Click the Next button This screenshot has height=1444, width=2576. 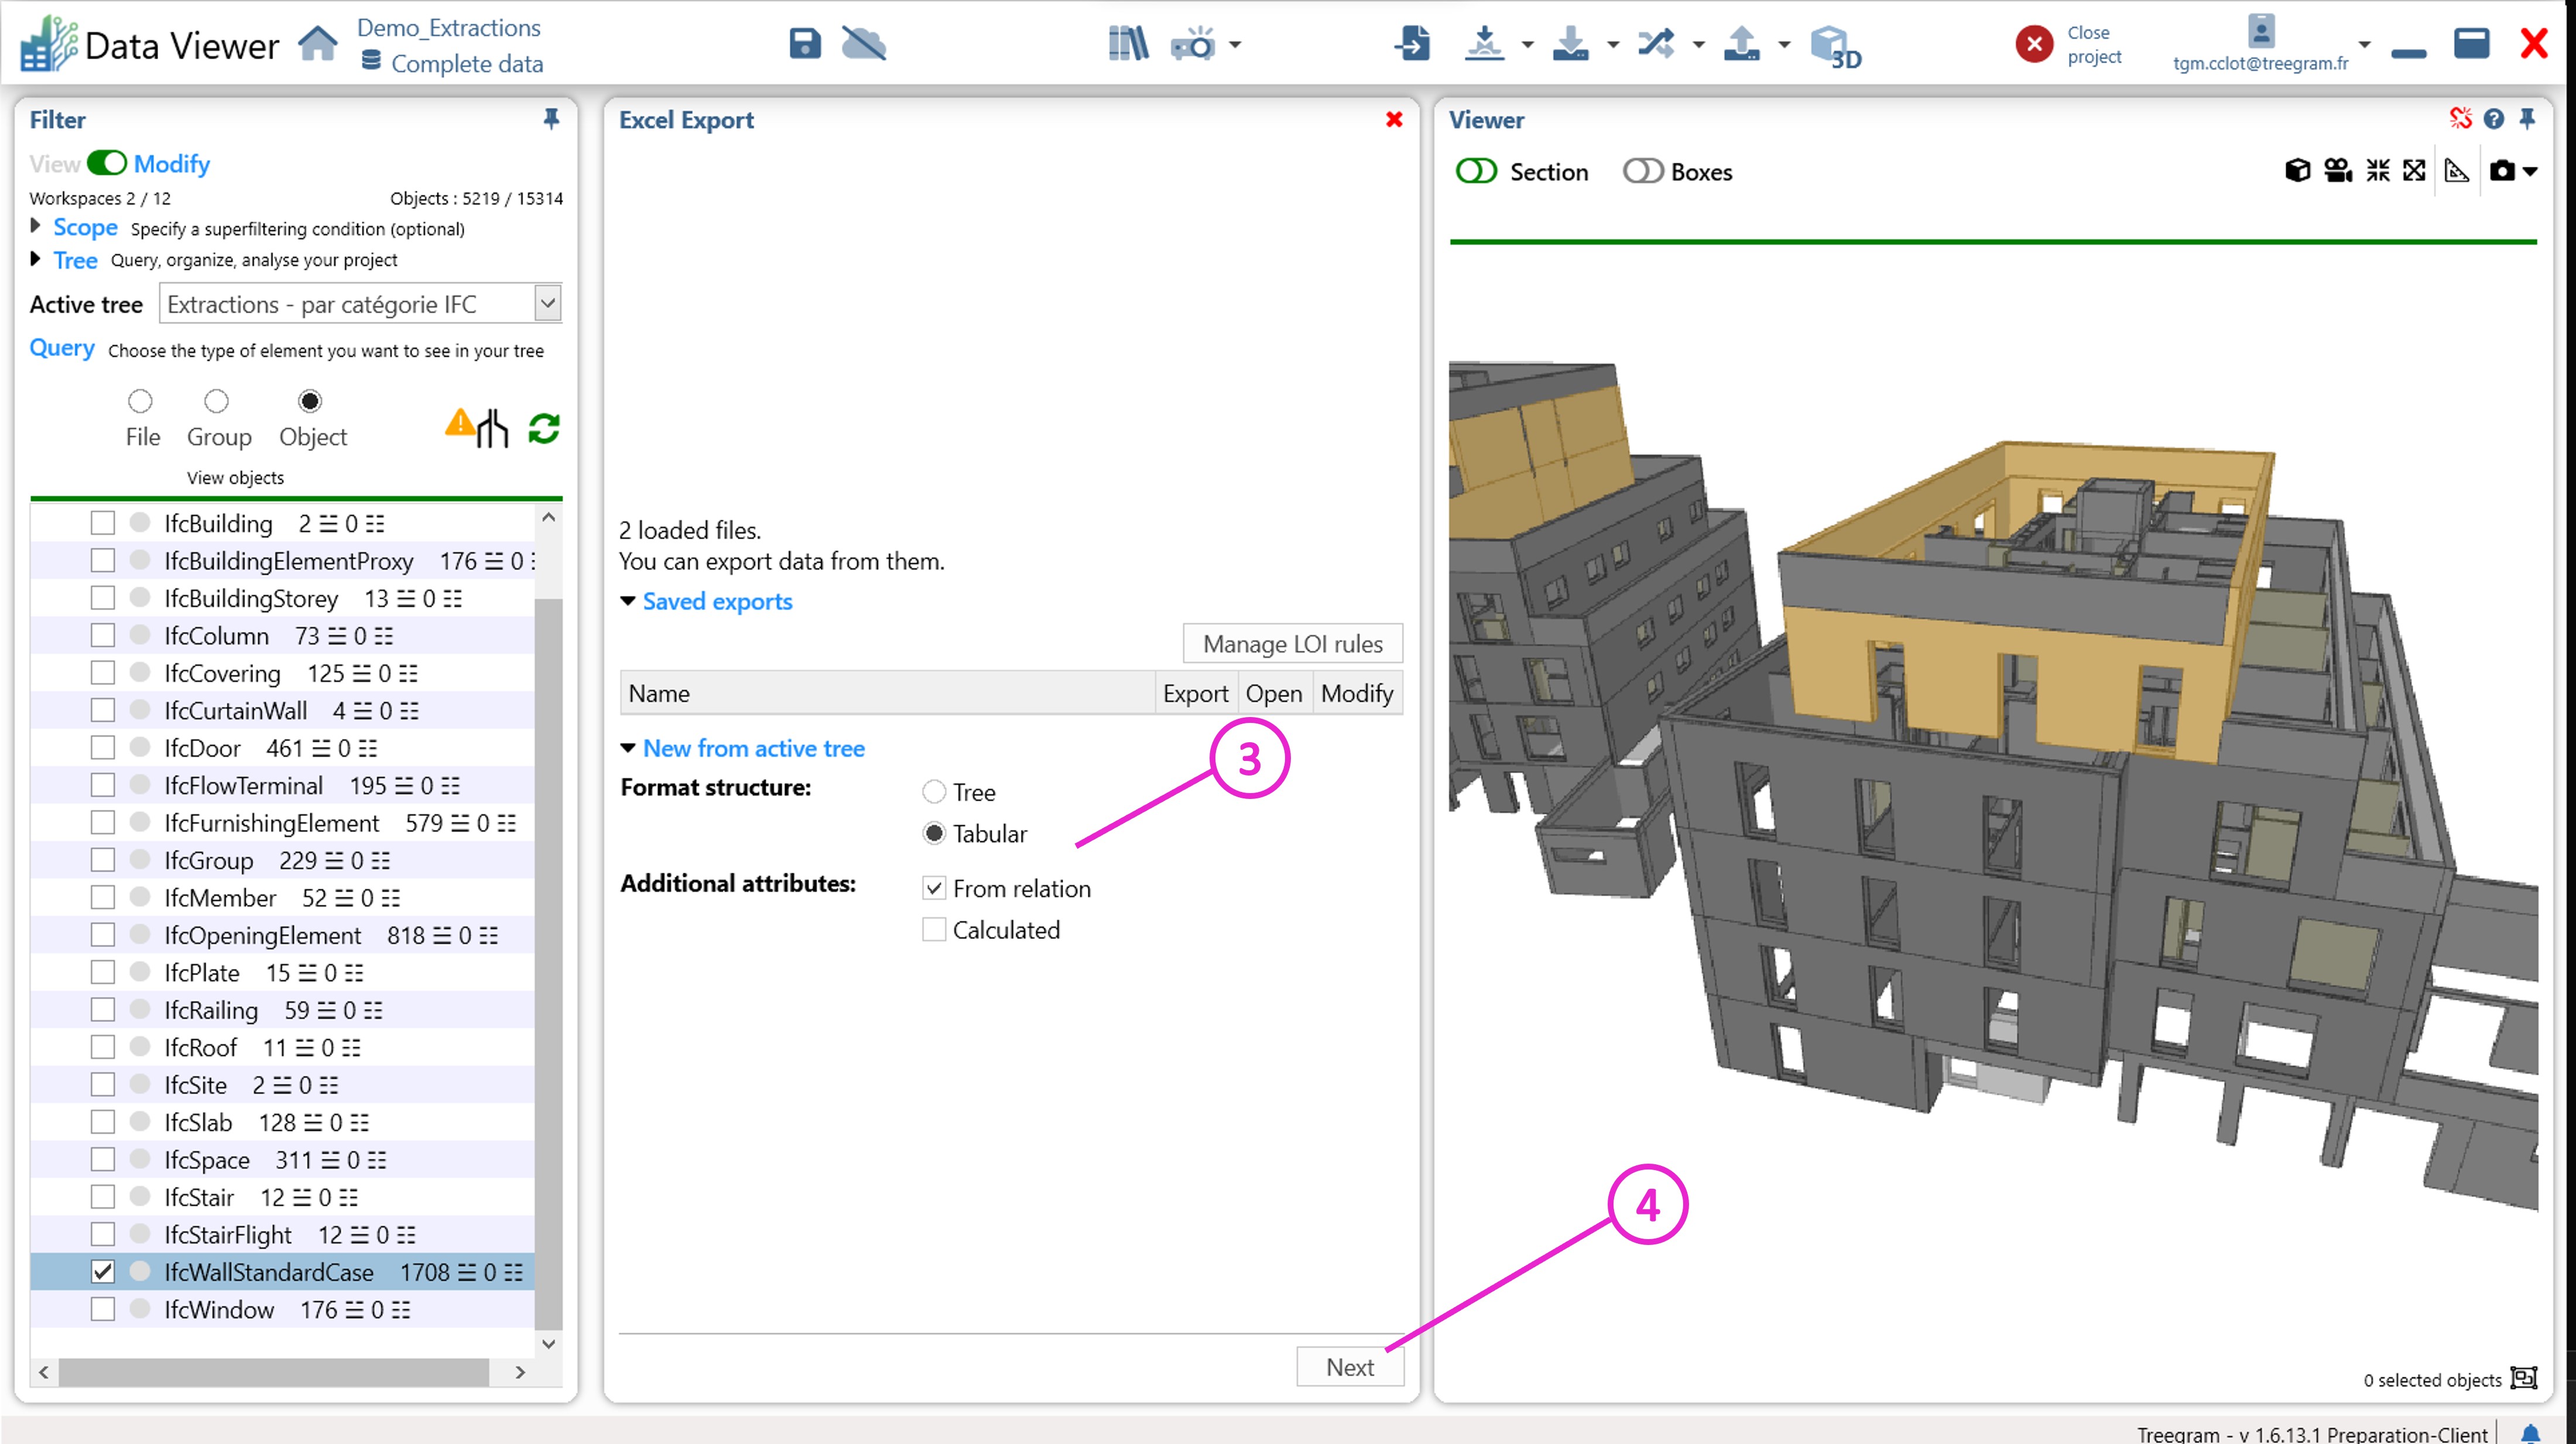pos(1349,1367)
